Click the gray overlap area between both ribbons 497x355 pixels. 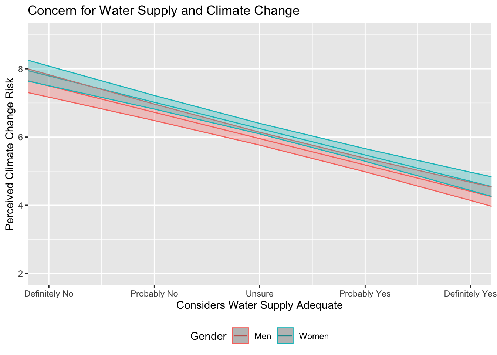[x=260, y=134]
